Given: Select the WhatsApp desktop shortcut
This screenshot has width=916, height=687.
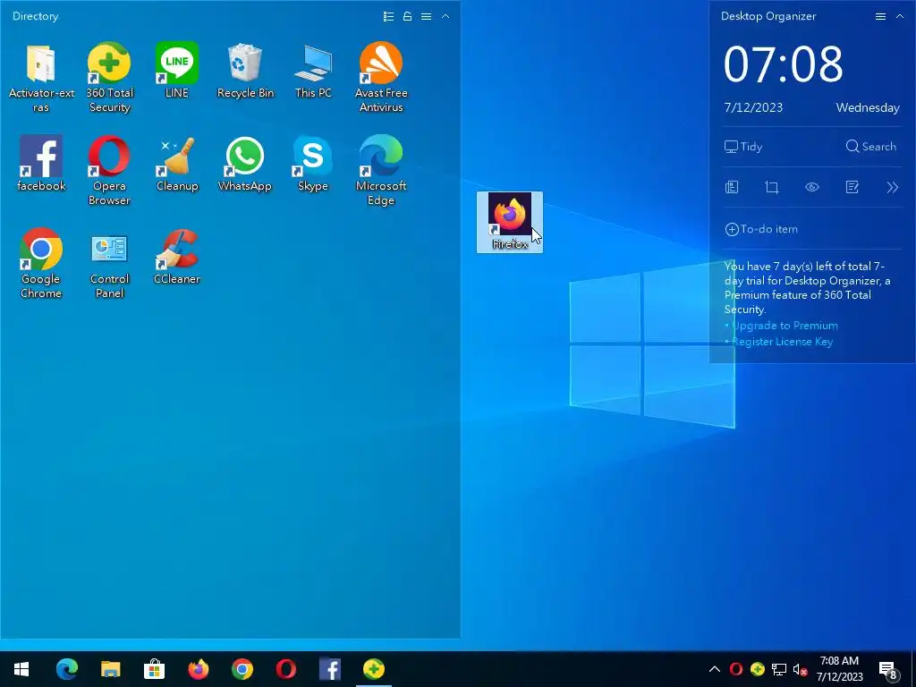Looking at the screenshot, I should 245,164.
